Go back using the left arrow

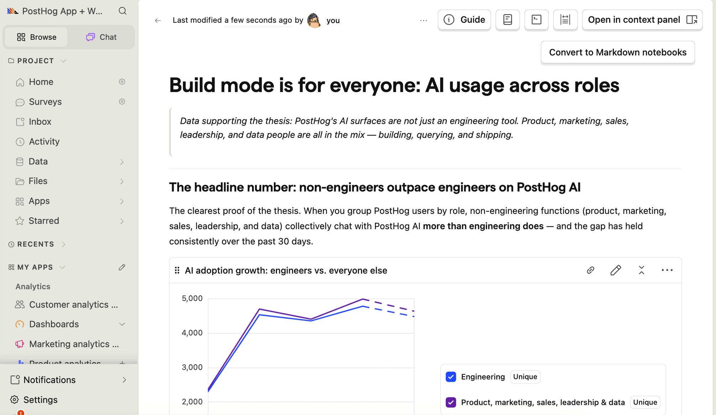pyautogui.click(x=158, y=20)
